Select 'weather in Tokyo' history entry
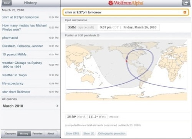The width and height of the screenshot is (192, 139). tap(30, 75)
